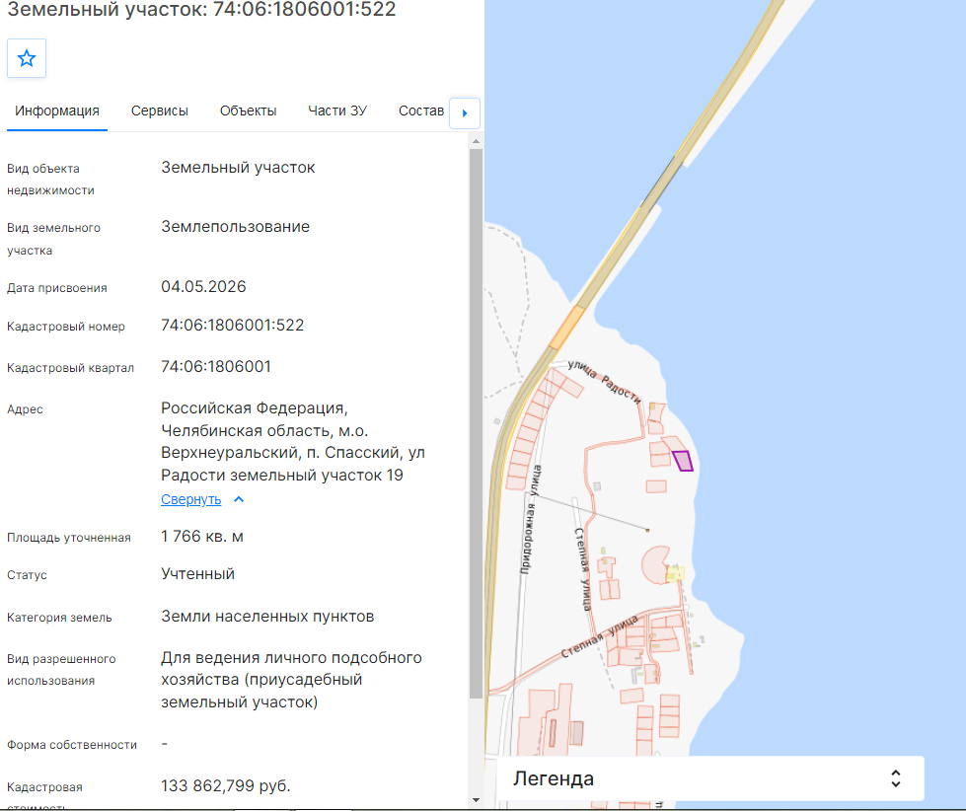Click the cadastral number 74:06:1806001:522 value

coord(232,326)
